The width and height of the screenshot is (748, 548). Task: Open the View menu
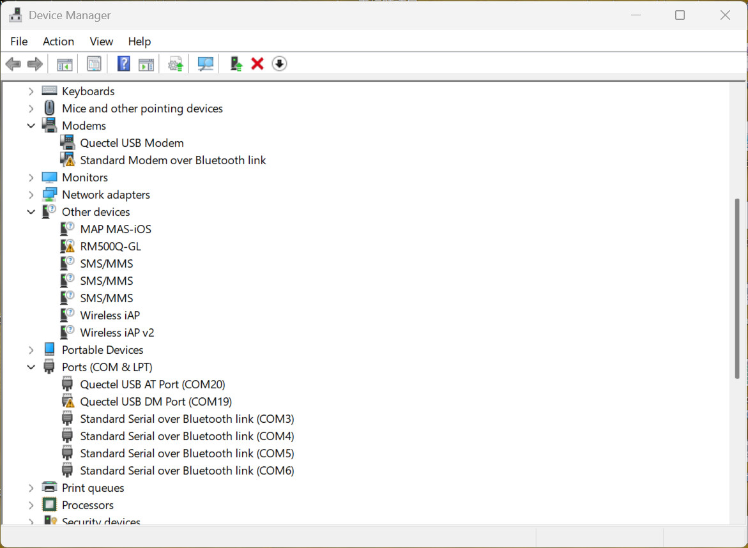tap(101, 42)
